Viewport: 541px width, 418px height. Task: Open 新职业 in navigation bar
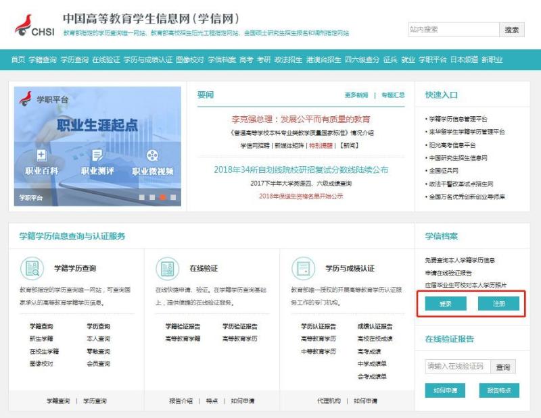click(492, 59)
